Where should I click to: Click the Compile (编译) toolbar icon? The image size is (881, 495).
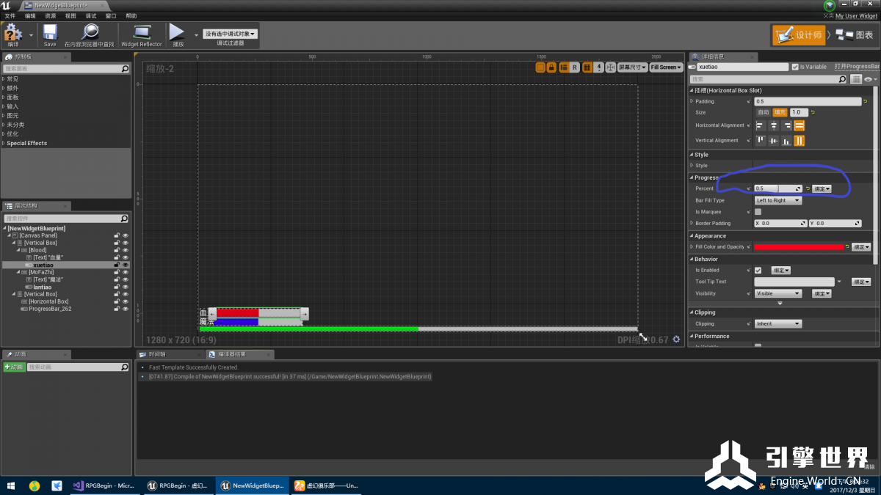pos(13,33)
